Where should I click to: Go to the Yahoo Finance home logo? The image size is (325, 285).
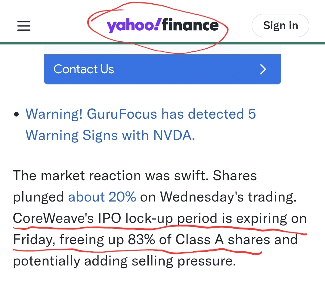163,25
